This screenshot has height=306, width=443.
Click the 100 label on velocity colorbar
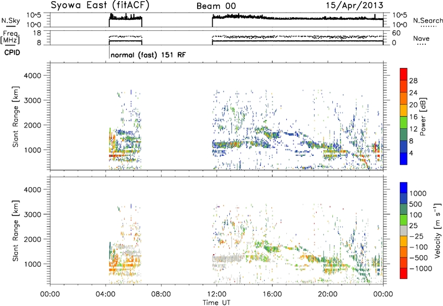coord(416,215)
